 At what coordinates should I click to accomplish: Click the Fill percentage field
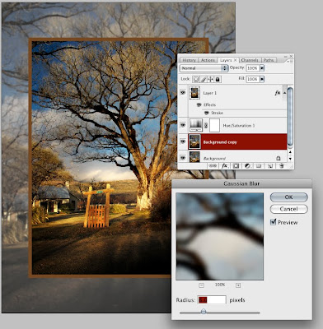tap(253, 79)
